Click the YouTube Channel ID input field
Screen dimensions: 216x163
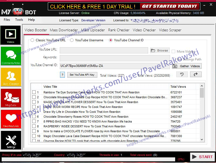pos(115,66)
